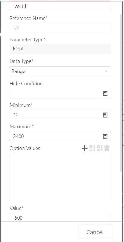Click inside the Hide Condition text box

[56, 93]
